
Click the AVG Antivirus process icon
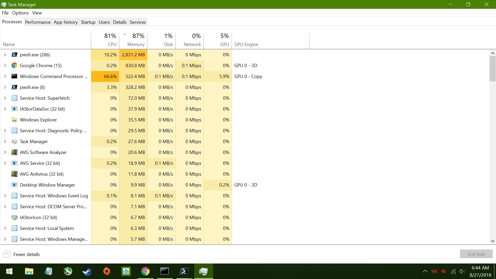pyautogui.click(x=14, y=174)
